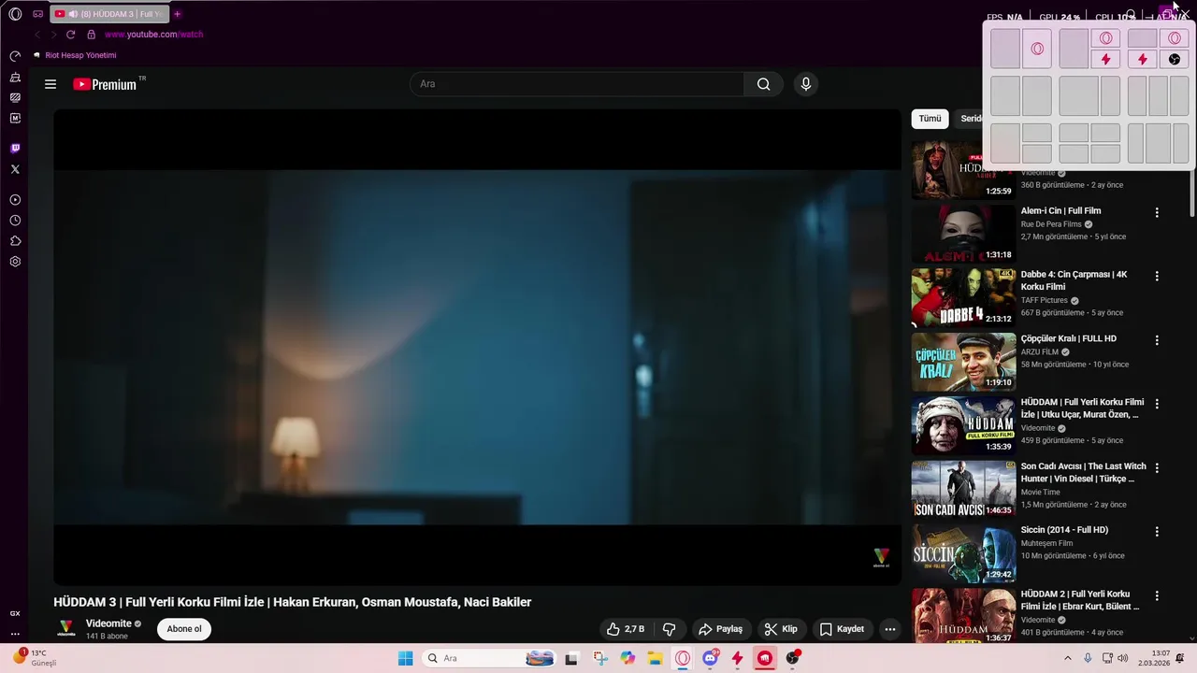1197x673 pixels.
Task: Open Opera browser taskbar icon
Action: coord(683,658)
